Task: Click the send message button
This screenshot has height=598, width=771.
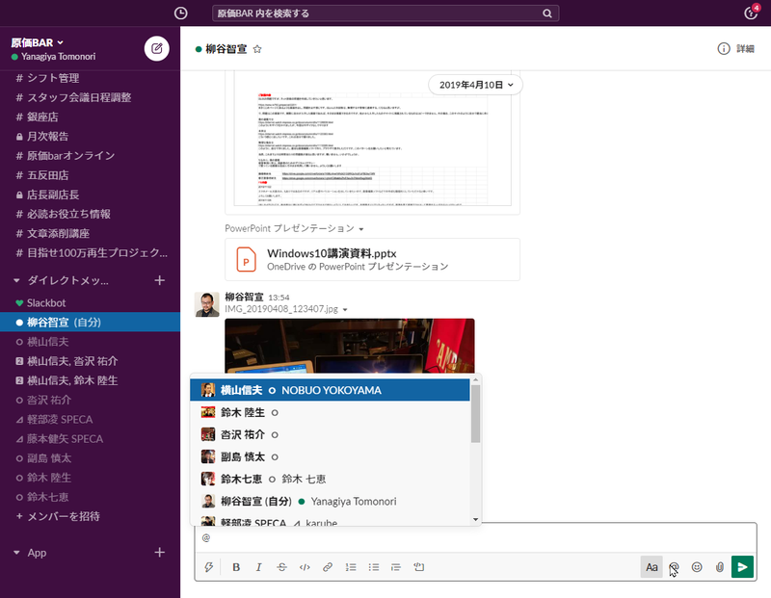Action: [x=742, y=567]
